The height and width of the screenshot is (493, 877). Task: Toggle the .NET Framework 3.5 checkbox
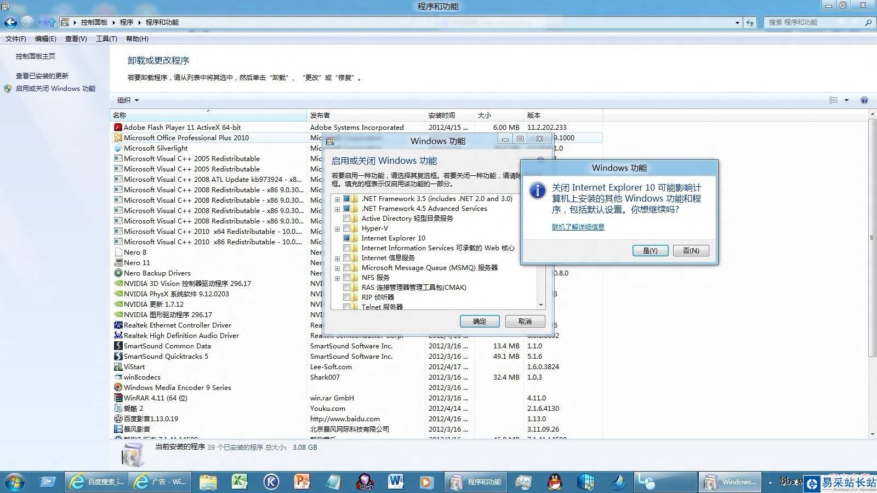point(346,199)
